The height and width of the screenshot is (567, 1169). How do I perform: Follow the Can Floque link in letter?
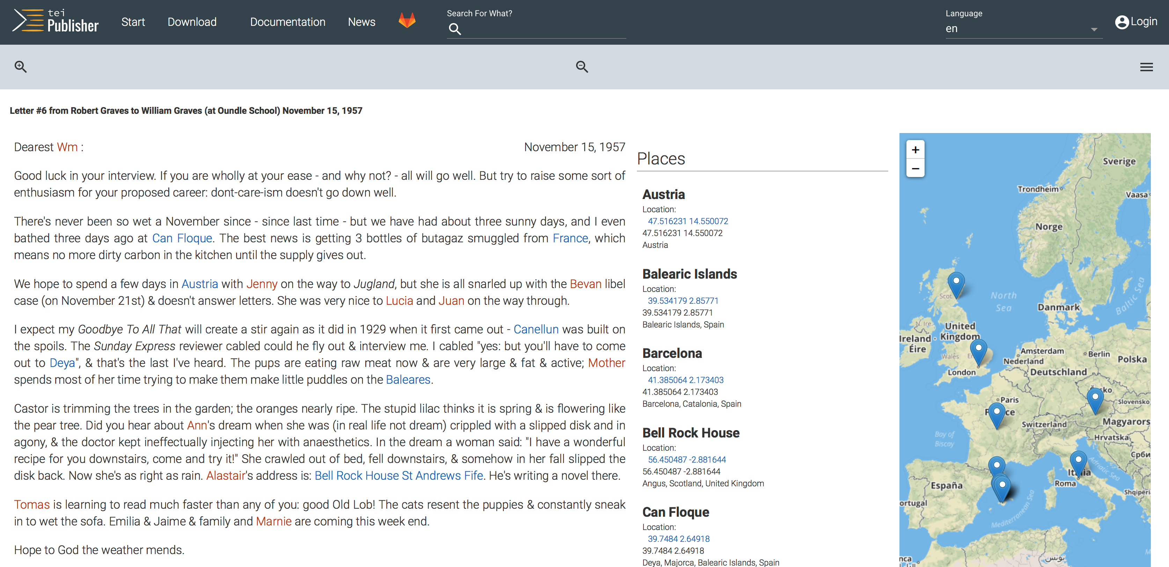[x=182, y=238]
